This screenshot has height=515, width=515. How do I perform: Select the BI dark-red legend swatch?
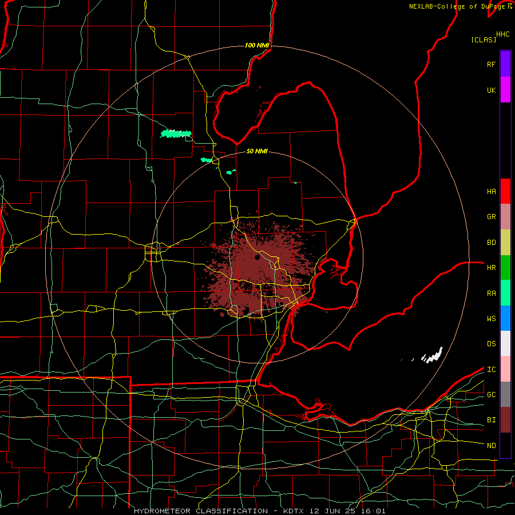[505, 420]
